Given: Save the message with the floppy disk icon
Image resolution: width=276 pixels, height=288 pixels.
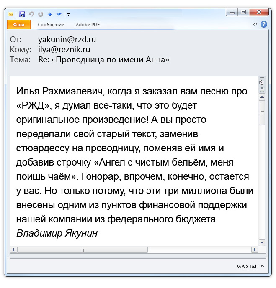Looking at the screenshot, I should pyautogui.click(x=22, y=14).
